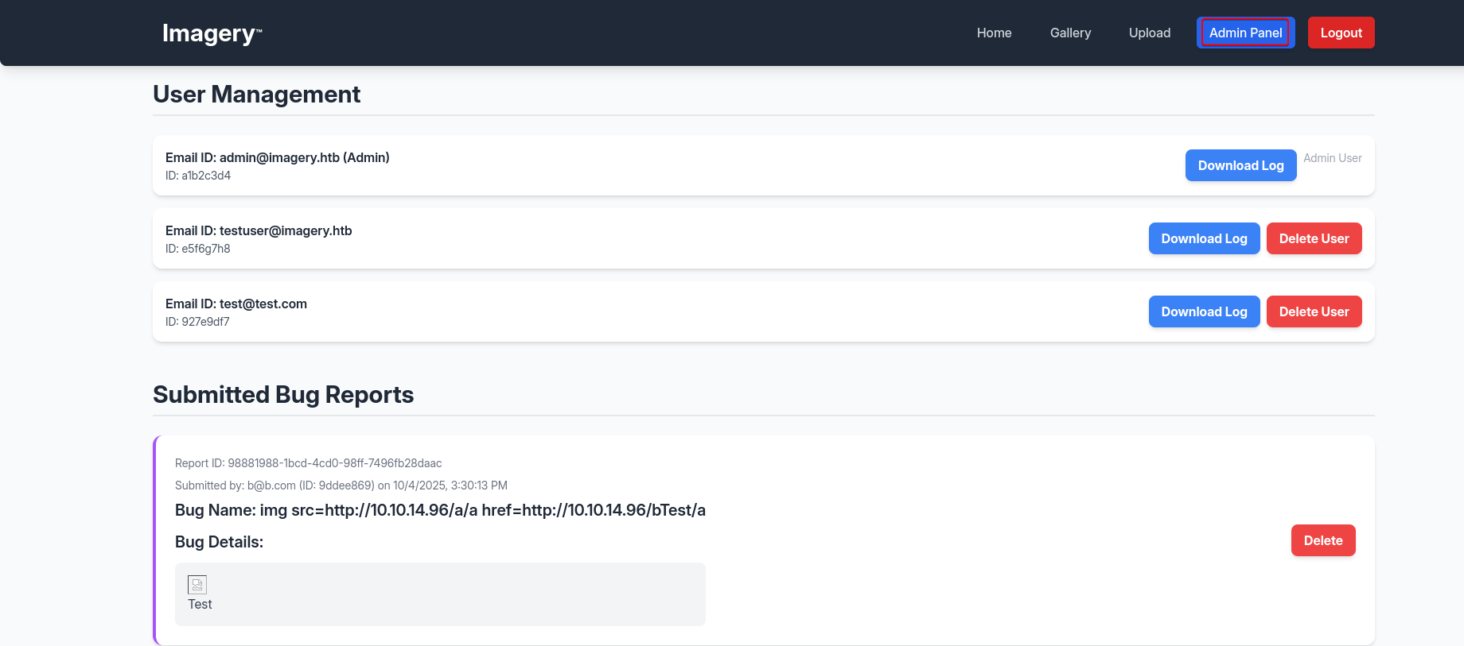Click the Imagery logo in the header

(212, 33)
